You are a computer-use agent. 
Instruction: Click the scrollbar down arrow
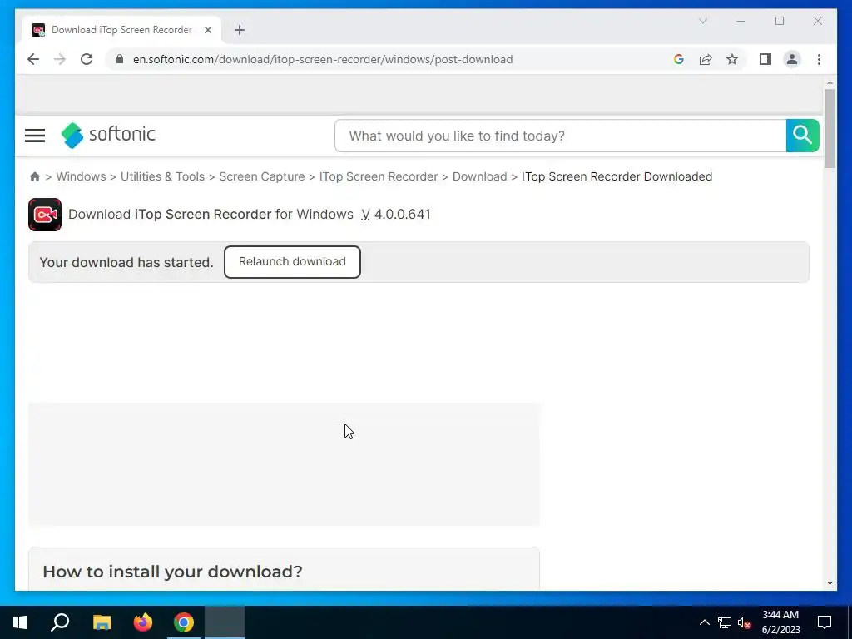click(830, 583)
